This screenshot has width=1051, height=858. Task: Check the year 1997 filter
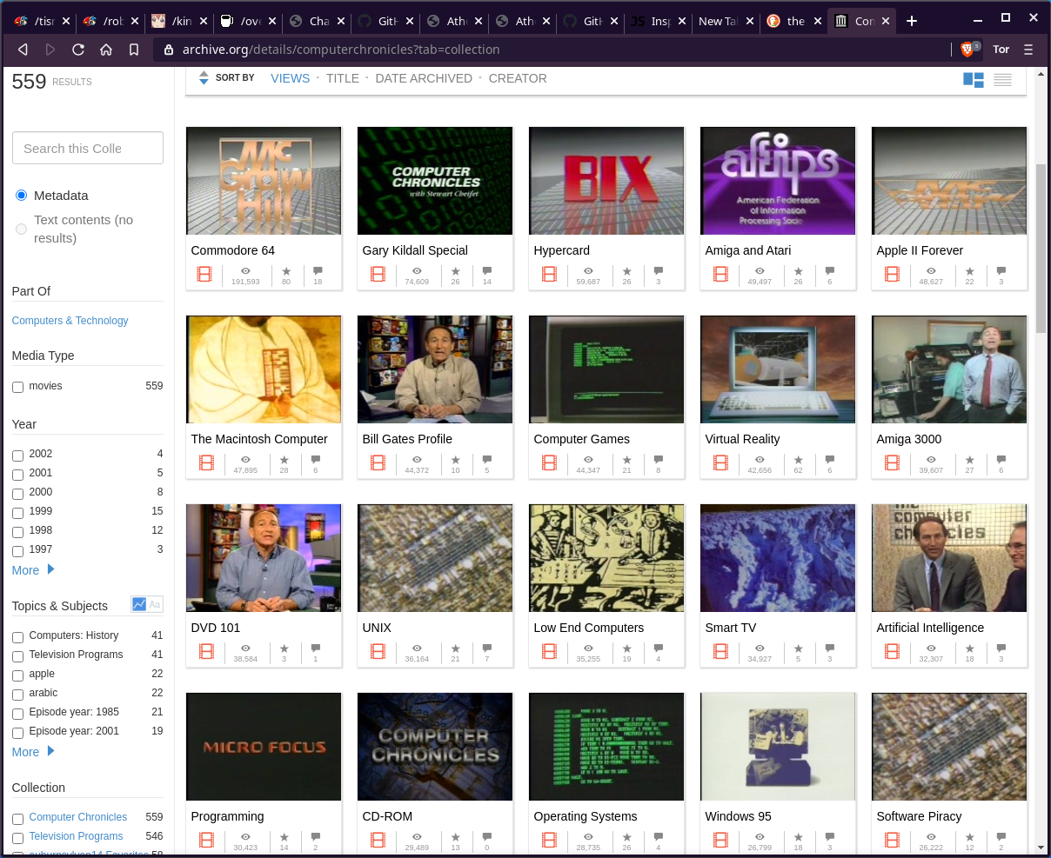(17, 550)
